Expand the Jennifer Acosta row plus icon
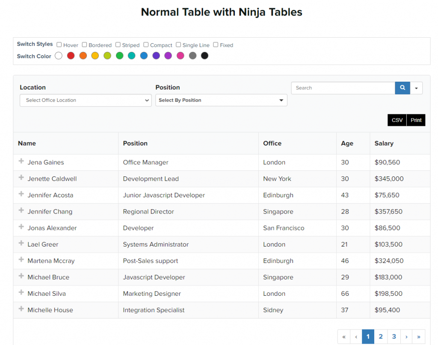Viewport: 438px width, 345px height. click(x=21, y=194)
